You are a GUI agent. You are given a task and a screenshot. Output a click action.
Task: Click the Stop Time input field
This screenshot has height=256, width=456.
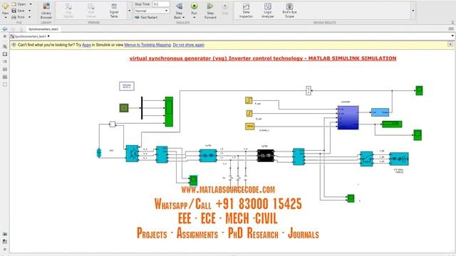click(161, 4)
